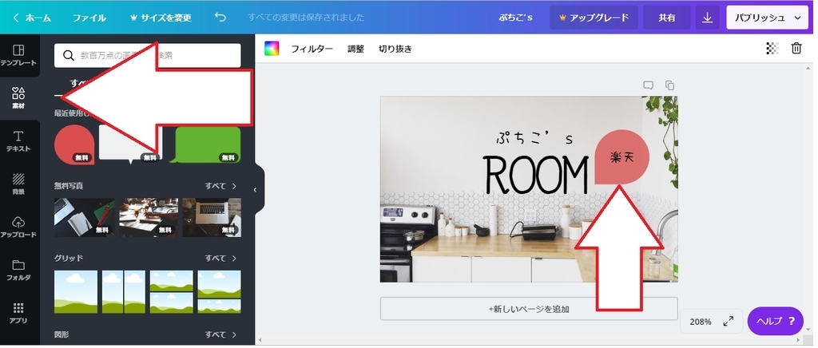The image size is (818, 348).
Task: Expand すべて for 無料写真
Action: (x=220, y=186)
